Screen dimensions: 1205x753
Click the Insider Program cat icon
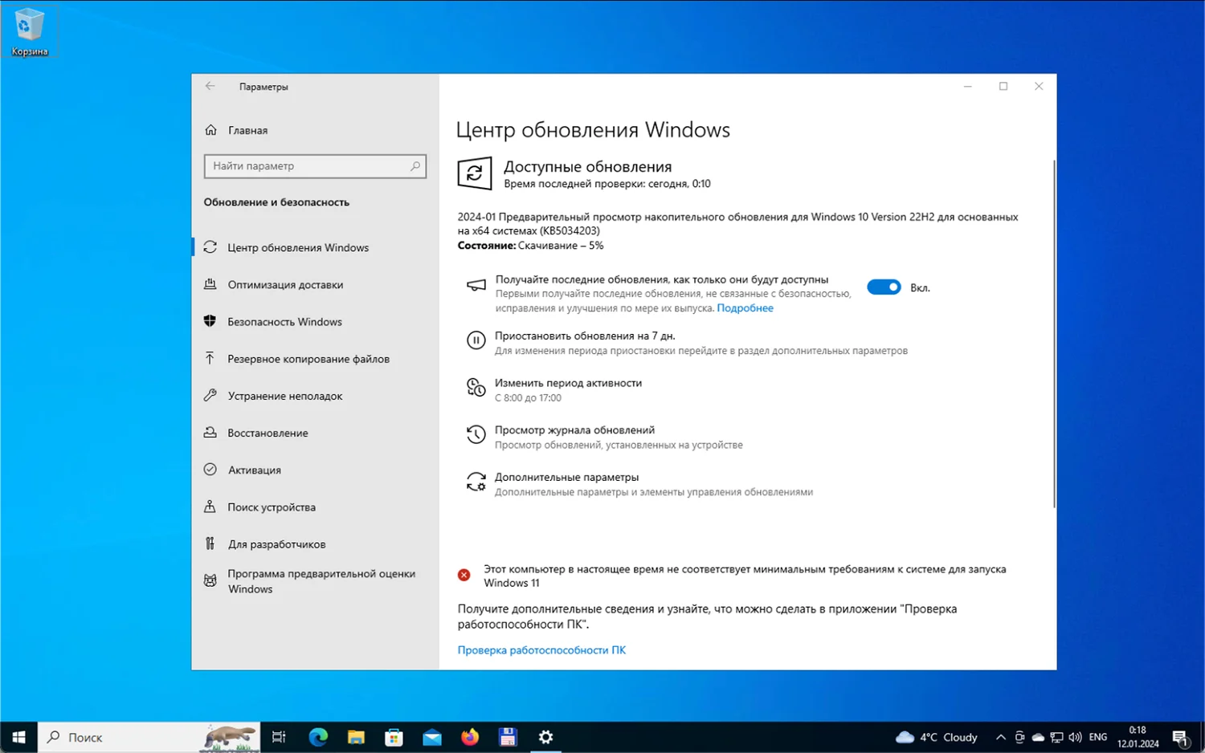pyautogui.click(x=210, y=580)
